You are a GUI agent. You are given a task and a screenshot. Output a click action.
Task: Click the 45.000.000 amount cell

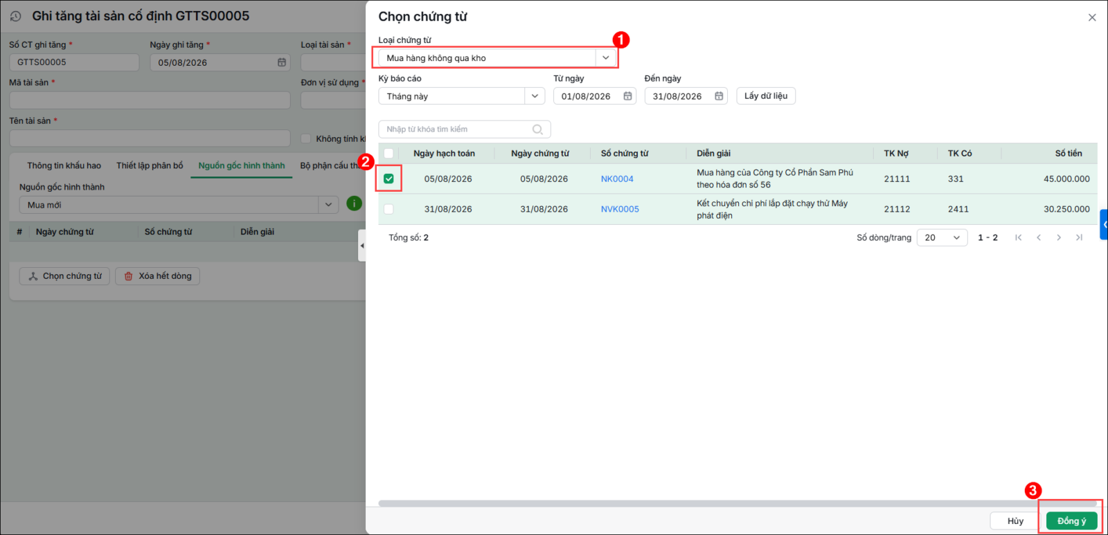click(1066, 179)
